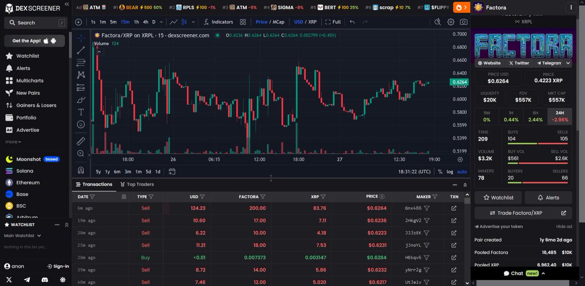The height and width of the screenshot is (286, 585).
Task: Open the Telegram icon in sidebar footer
Action: (26, 279)
